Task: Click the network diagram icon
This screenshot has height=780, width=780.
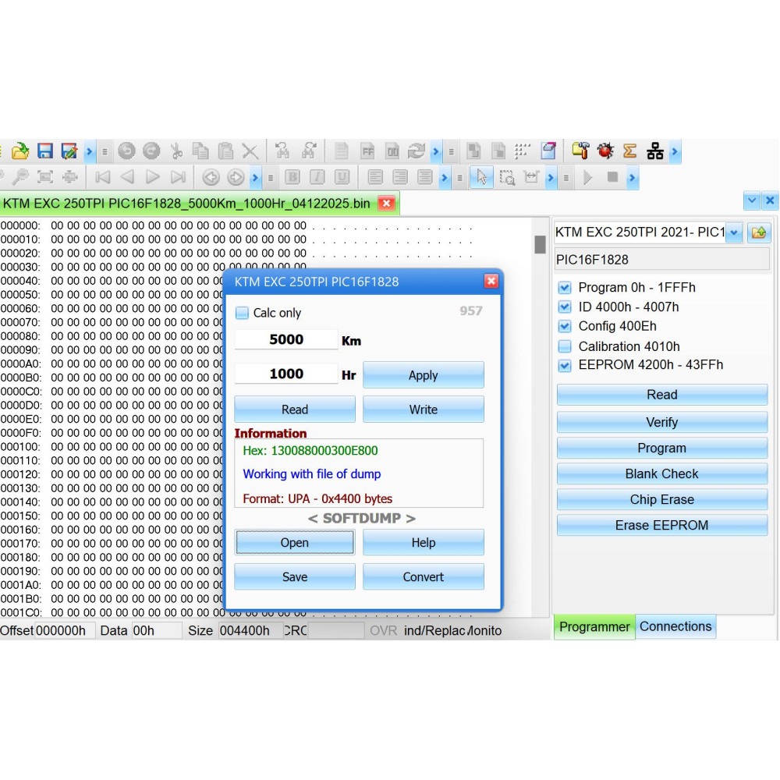Action: [654, 151]
